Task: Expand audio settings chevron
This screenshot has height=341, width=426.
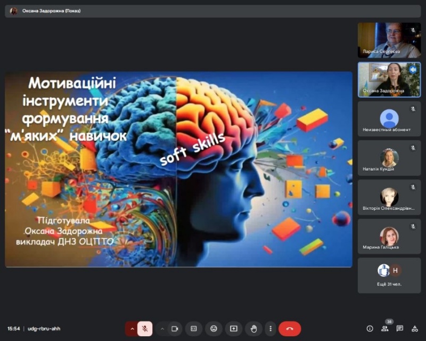Action: [132, 329]
